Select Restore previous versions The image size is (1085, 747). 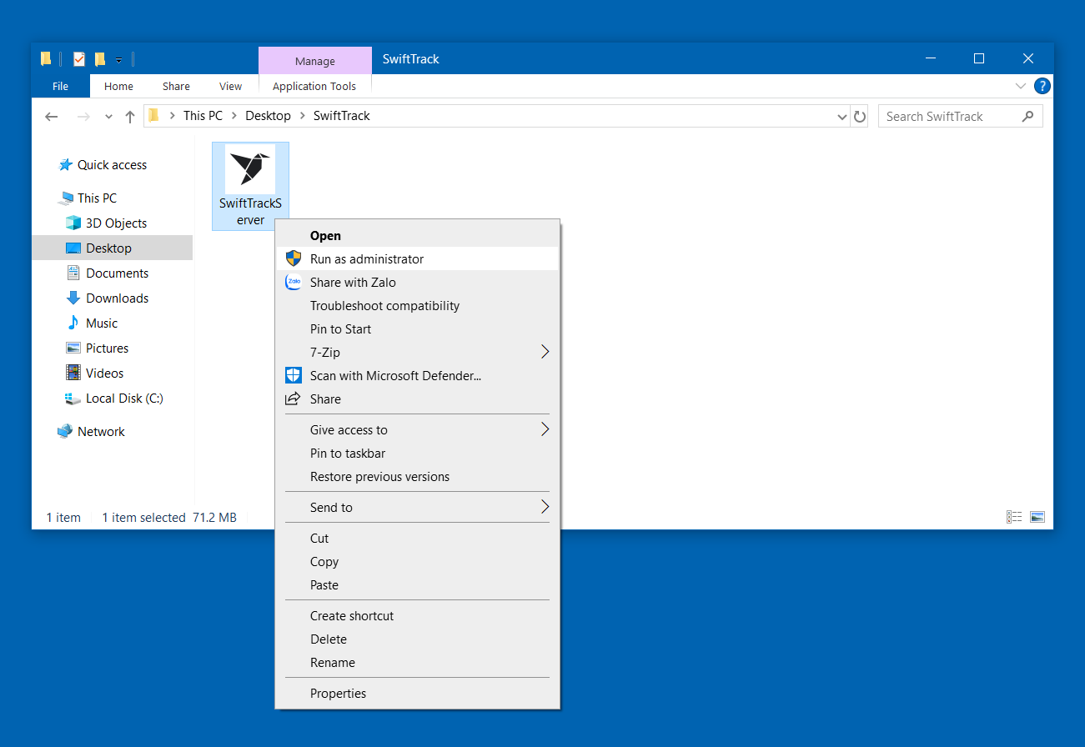coord(417,477)
